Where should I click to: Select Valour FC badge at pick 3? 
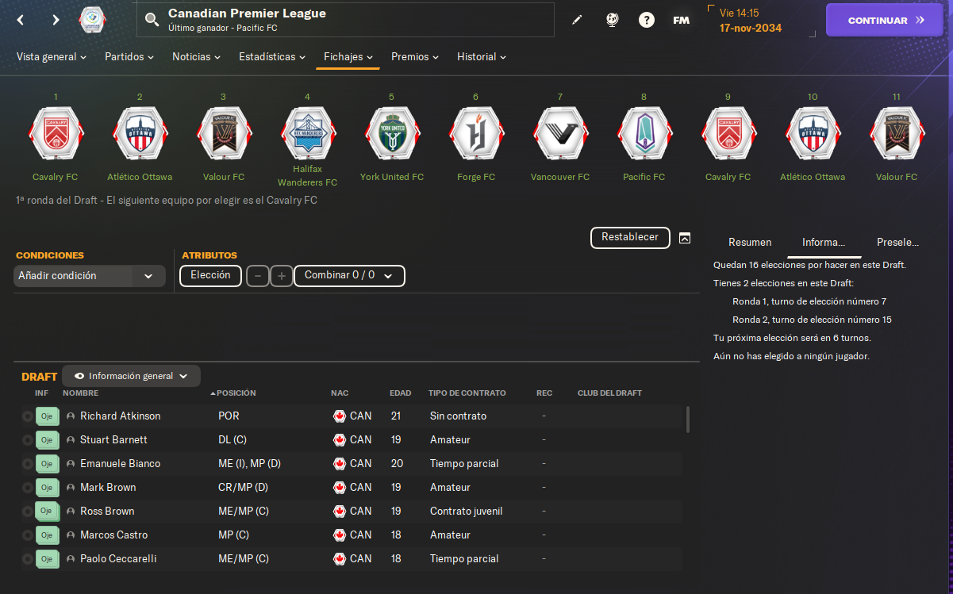pyautogui.click(x=223, y=134)
